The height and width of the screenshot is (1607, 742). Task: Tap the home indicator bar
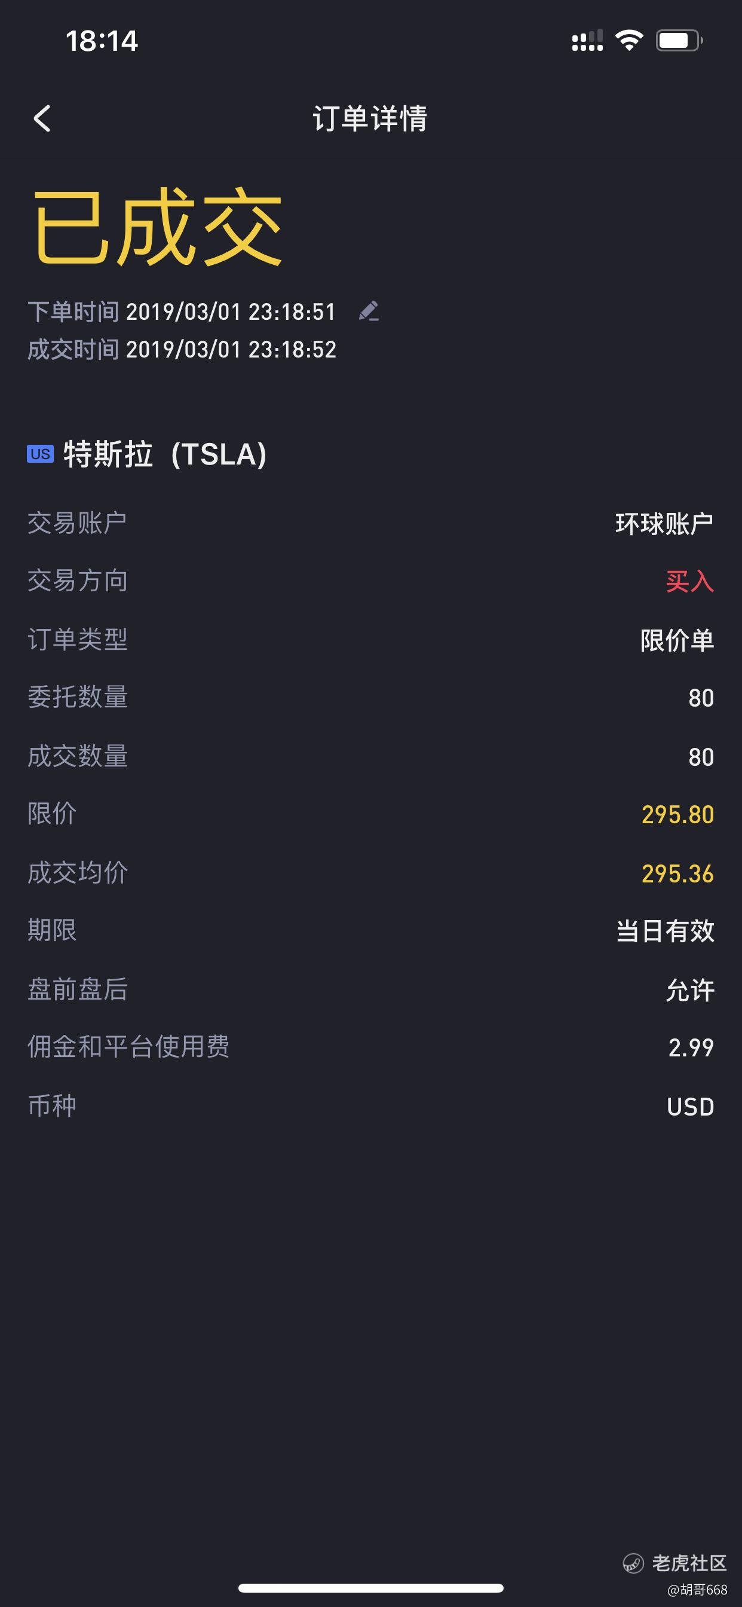point(371,1588)
